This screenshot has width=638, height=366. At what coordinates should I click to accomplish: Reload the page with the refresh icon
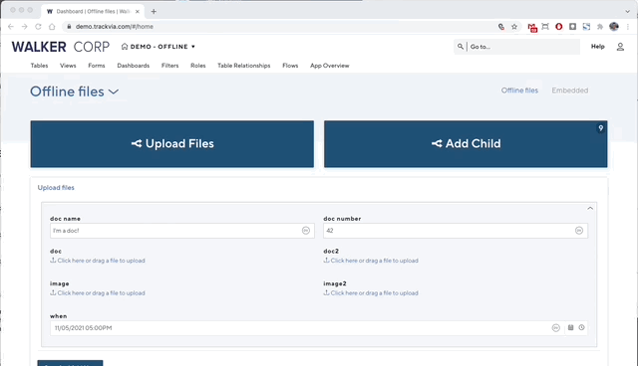pos(38,27)
